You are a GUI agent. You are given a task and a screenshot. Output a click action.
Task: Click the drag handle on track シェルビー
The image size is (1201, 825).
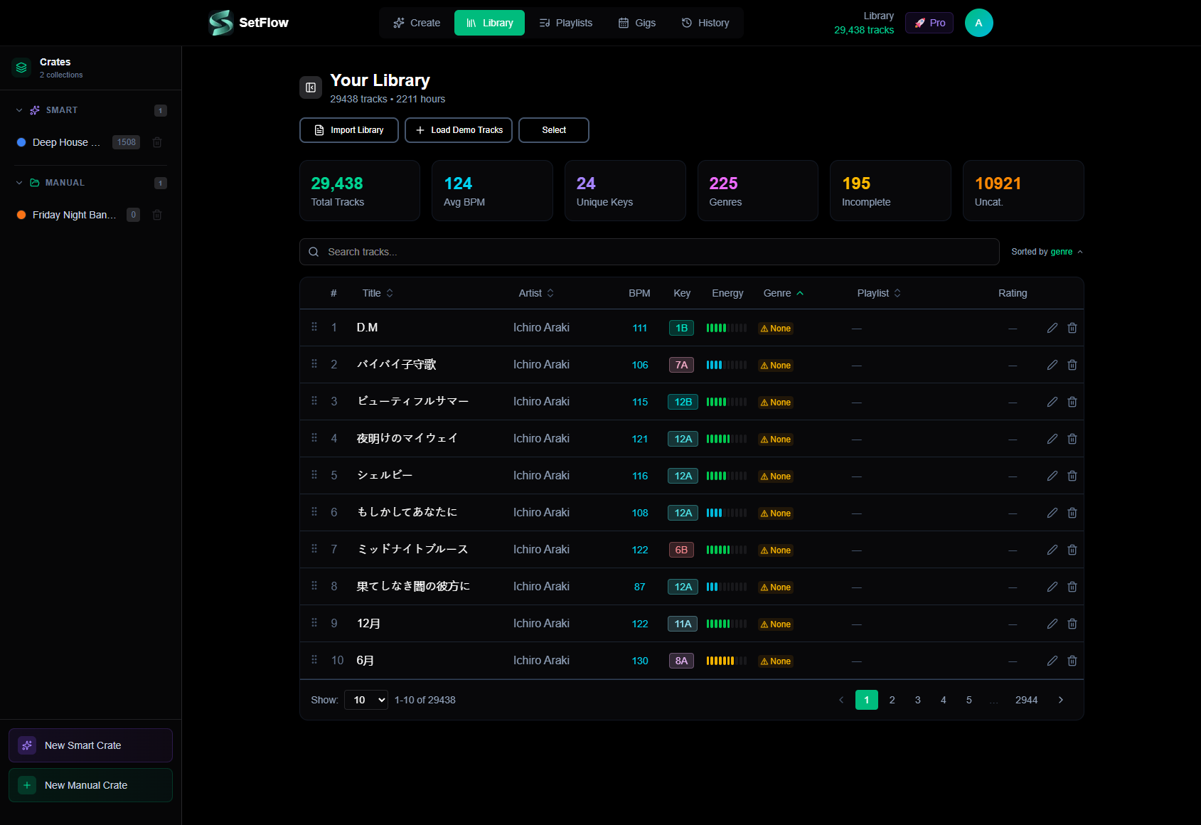tap(314, 475)
